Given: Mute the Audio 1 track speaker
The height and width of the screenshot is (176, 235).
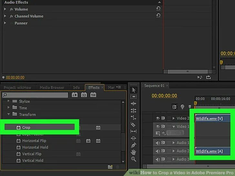Looking at the screenshot, I should 158,143.
